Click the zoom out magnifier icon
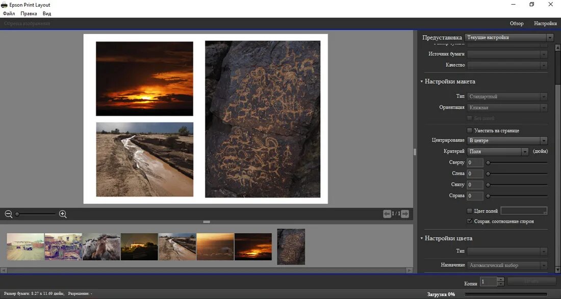The image size is (561, 299). pyautogui.click(x=9, y=214)
